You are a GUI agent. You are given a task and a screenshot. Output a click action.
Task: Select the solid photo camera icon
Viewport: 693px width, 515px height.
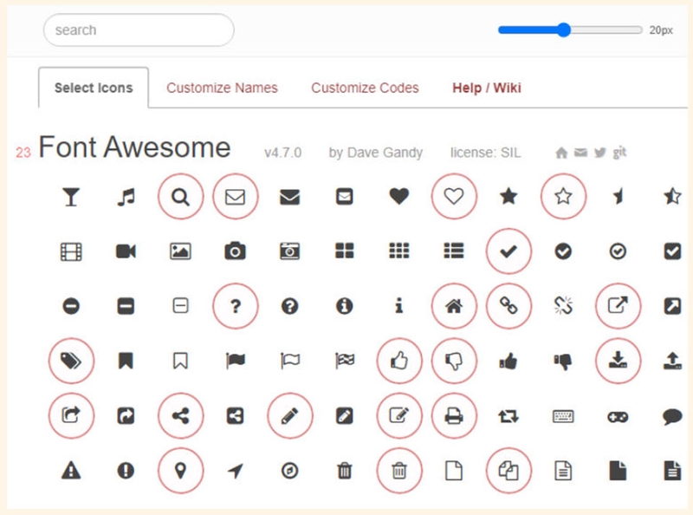pos(235,251)
